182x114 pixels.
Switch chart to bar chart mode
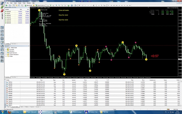click(48, 5)
